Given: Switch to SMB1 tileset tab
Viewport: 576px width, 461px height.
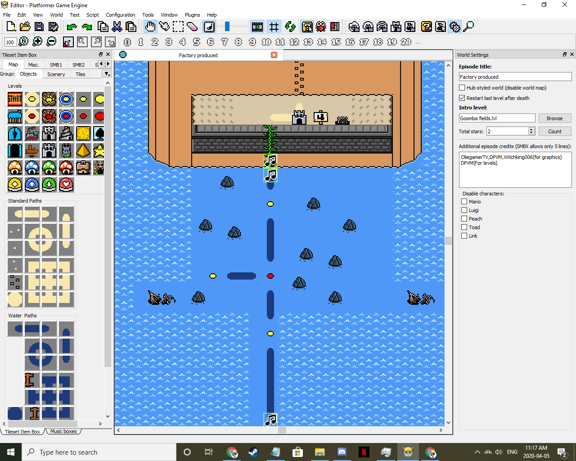Looking at the screenshot, I should click(56, 65).
